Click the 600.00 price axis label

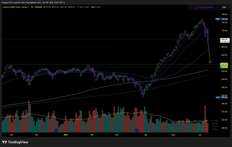(x=224, y=79)
